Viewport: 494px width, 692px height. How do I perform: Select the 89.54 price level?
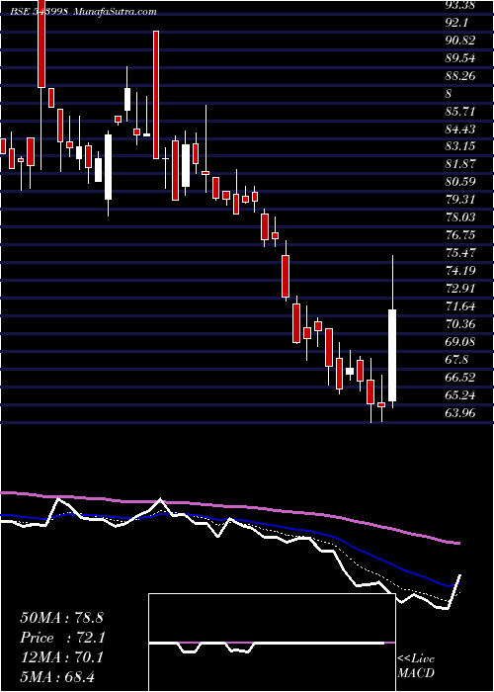[461, 58]
